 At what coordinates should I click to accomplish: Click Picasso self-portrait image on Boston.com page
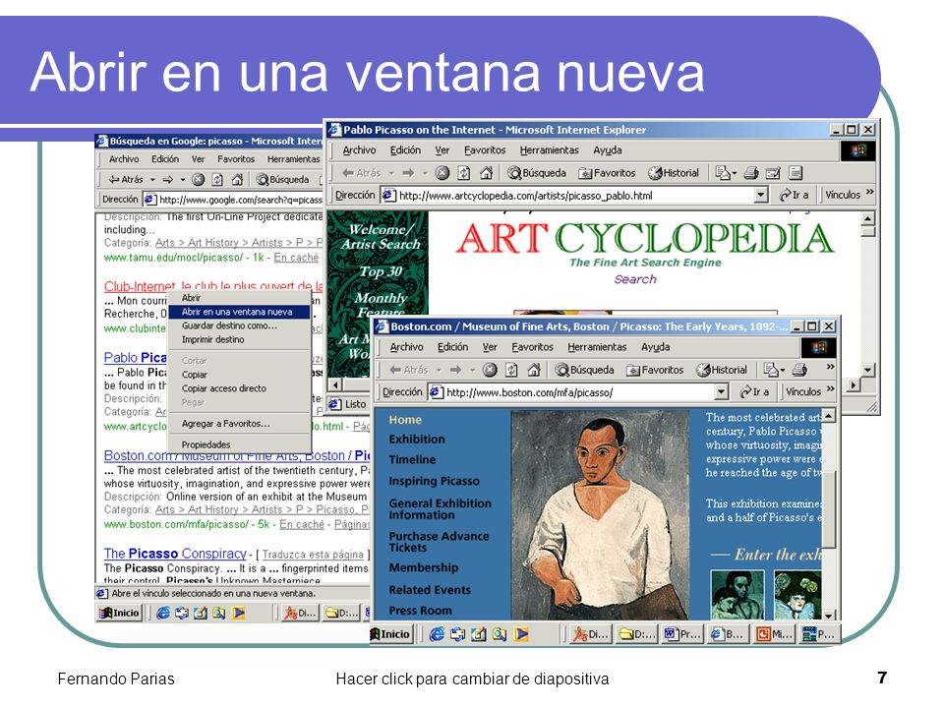pos(600,515)
